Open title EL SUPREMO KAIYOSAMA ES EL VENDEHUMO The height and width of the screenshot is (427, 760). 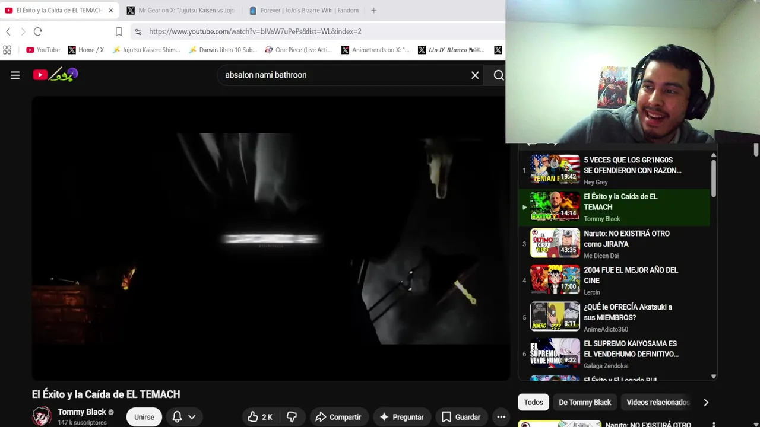(x=631, y=349)
